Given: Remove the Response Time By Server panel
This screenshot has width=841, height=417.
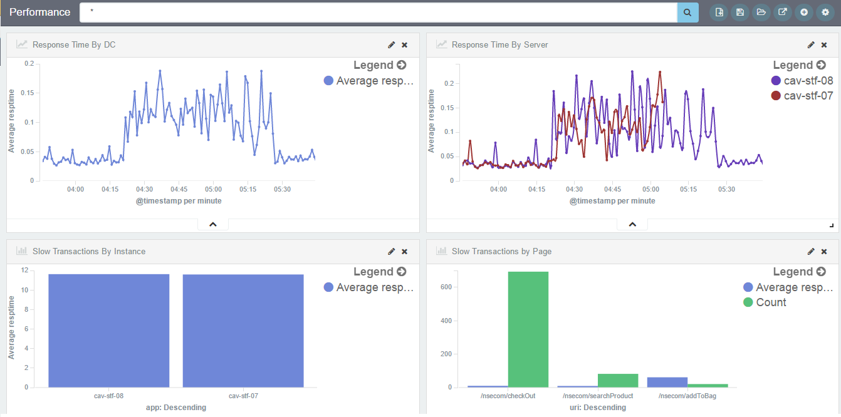Looking at the screenshot, I should coord(824,45).
